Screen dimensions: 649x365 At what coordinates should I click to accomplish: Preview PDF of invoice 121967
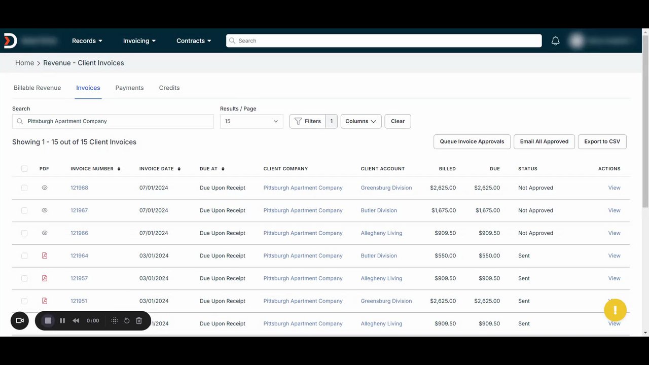[x=45, y=210]
